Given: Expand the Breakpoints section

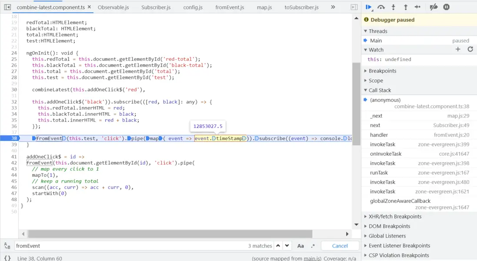Looking at the screenshot, I should tap(382, 71).
